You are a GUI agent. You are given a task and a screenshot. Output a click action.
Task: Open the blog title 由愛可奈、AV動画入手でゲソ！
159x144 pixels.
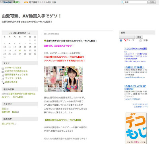pos(31,16)
